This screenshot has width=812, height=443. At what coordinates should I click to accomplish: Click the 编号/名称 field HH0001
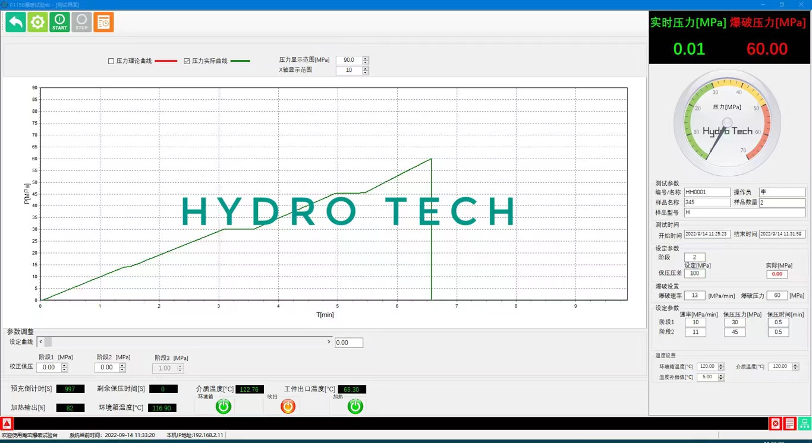coord(707,192)
